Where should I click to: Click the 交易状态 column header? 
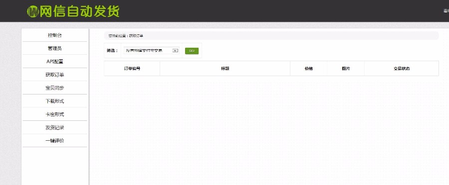click(x=402, y=69)
